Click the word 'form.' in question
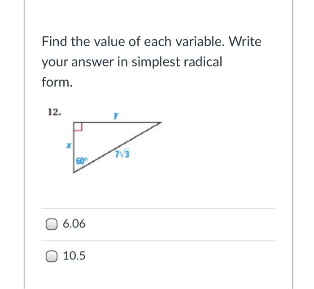The image size is (314, 289). pos(57,83)
